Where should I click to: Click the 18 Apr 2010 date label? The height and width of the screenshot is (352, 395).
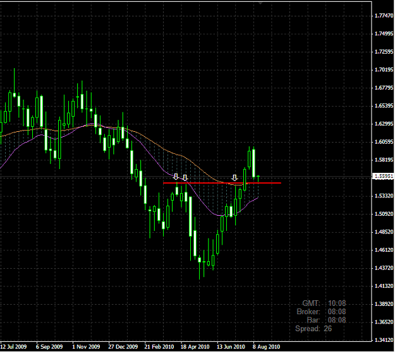pos(195,347)
